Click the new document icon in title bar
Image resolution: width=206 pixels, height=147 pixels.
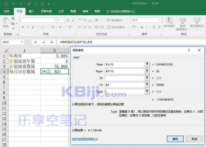pos(35,4)
